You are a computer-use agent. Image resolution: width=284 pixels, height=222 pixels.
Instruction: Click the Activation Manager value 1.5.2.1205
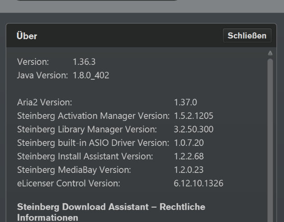[x=194, y=116]
